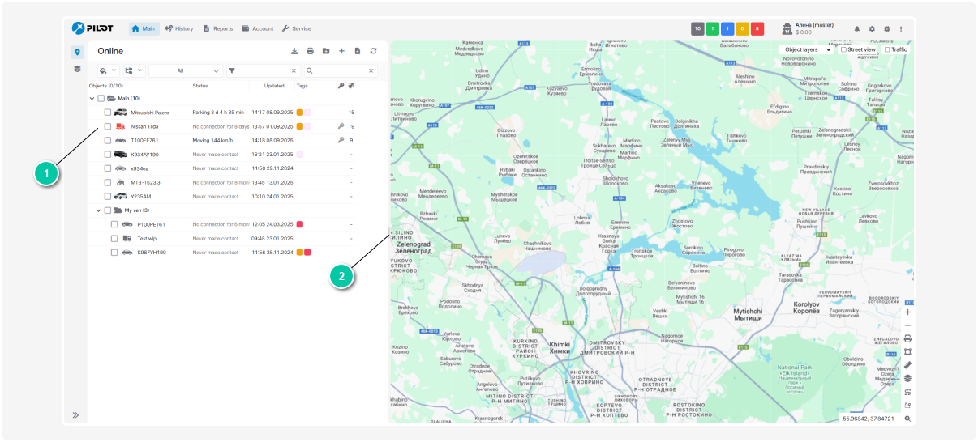Screen dimensions: 978x442
Task: Click the print icon in Online panel header
Action: coord(310,51)
